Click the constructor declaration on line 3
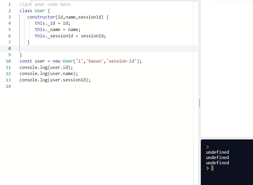Screen dimensions: 253x185 pos(68,17)
